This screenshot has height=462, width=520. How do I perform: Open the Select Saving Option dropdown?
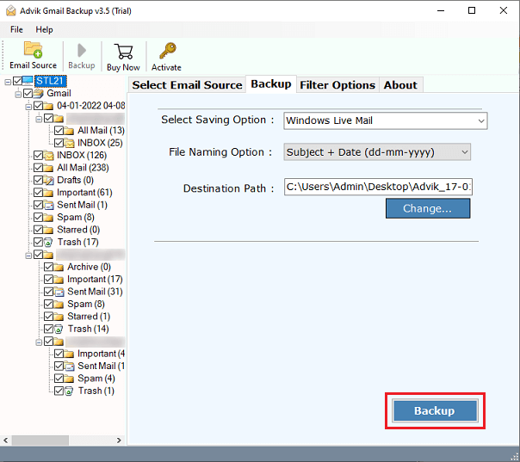tap(386, 120)
